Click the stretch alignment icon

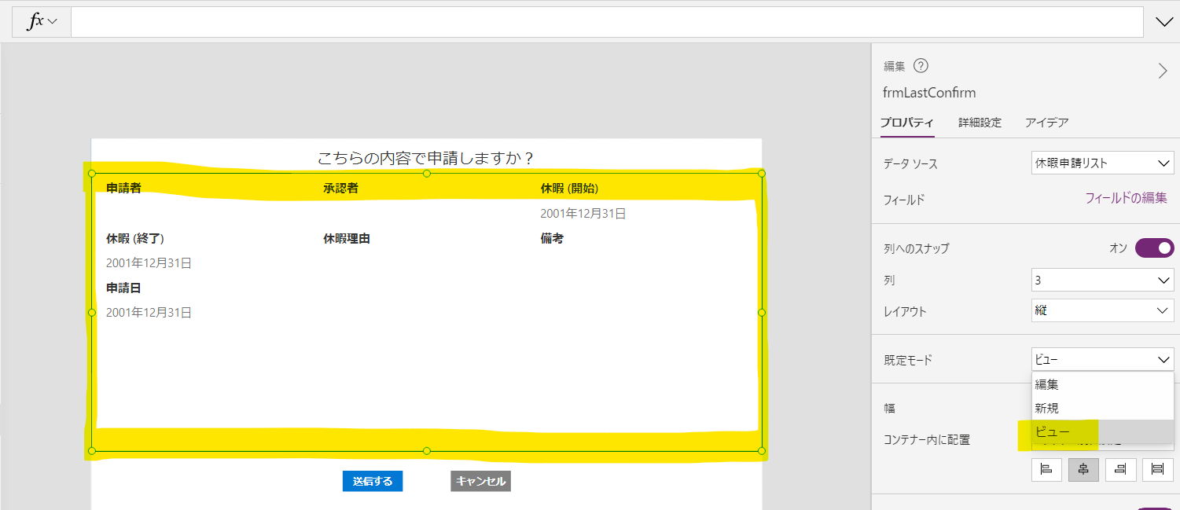click(x=1157, y=469)
